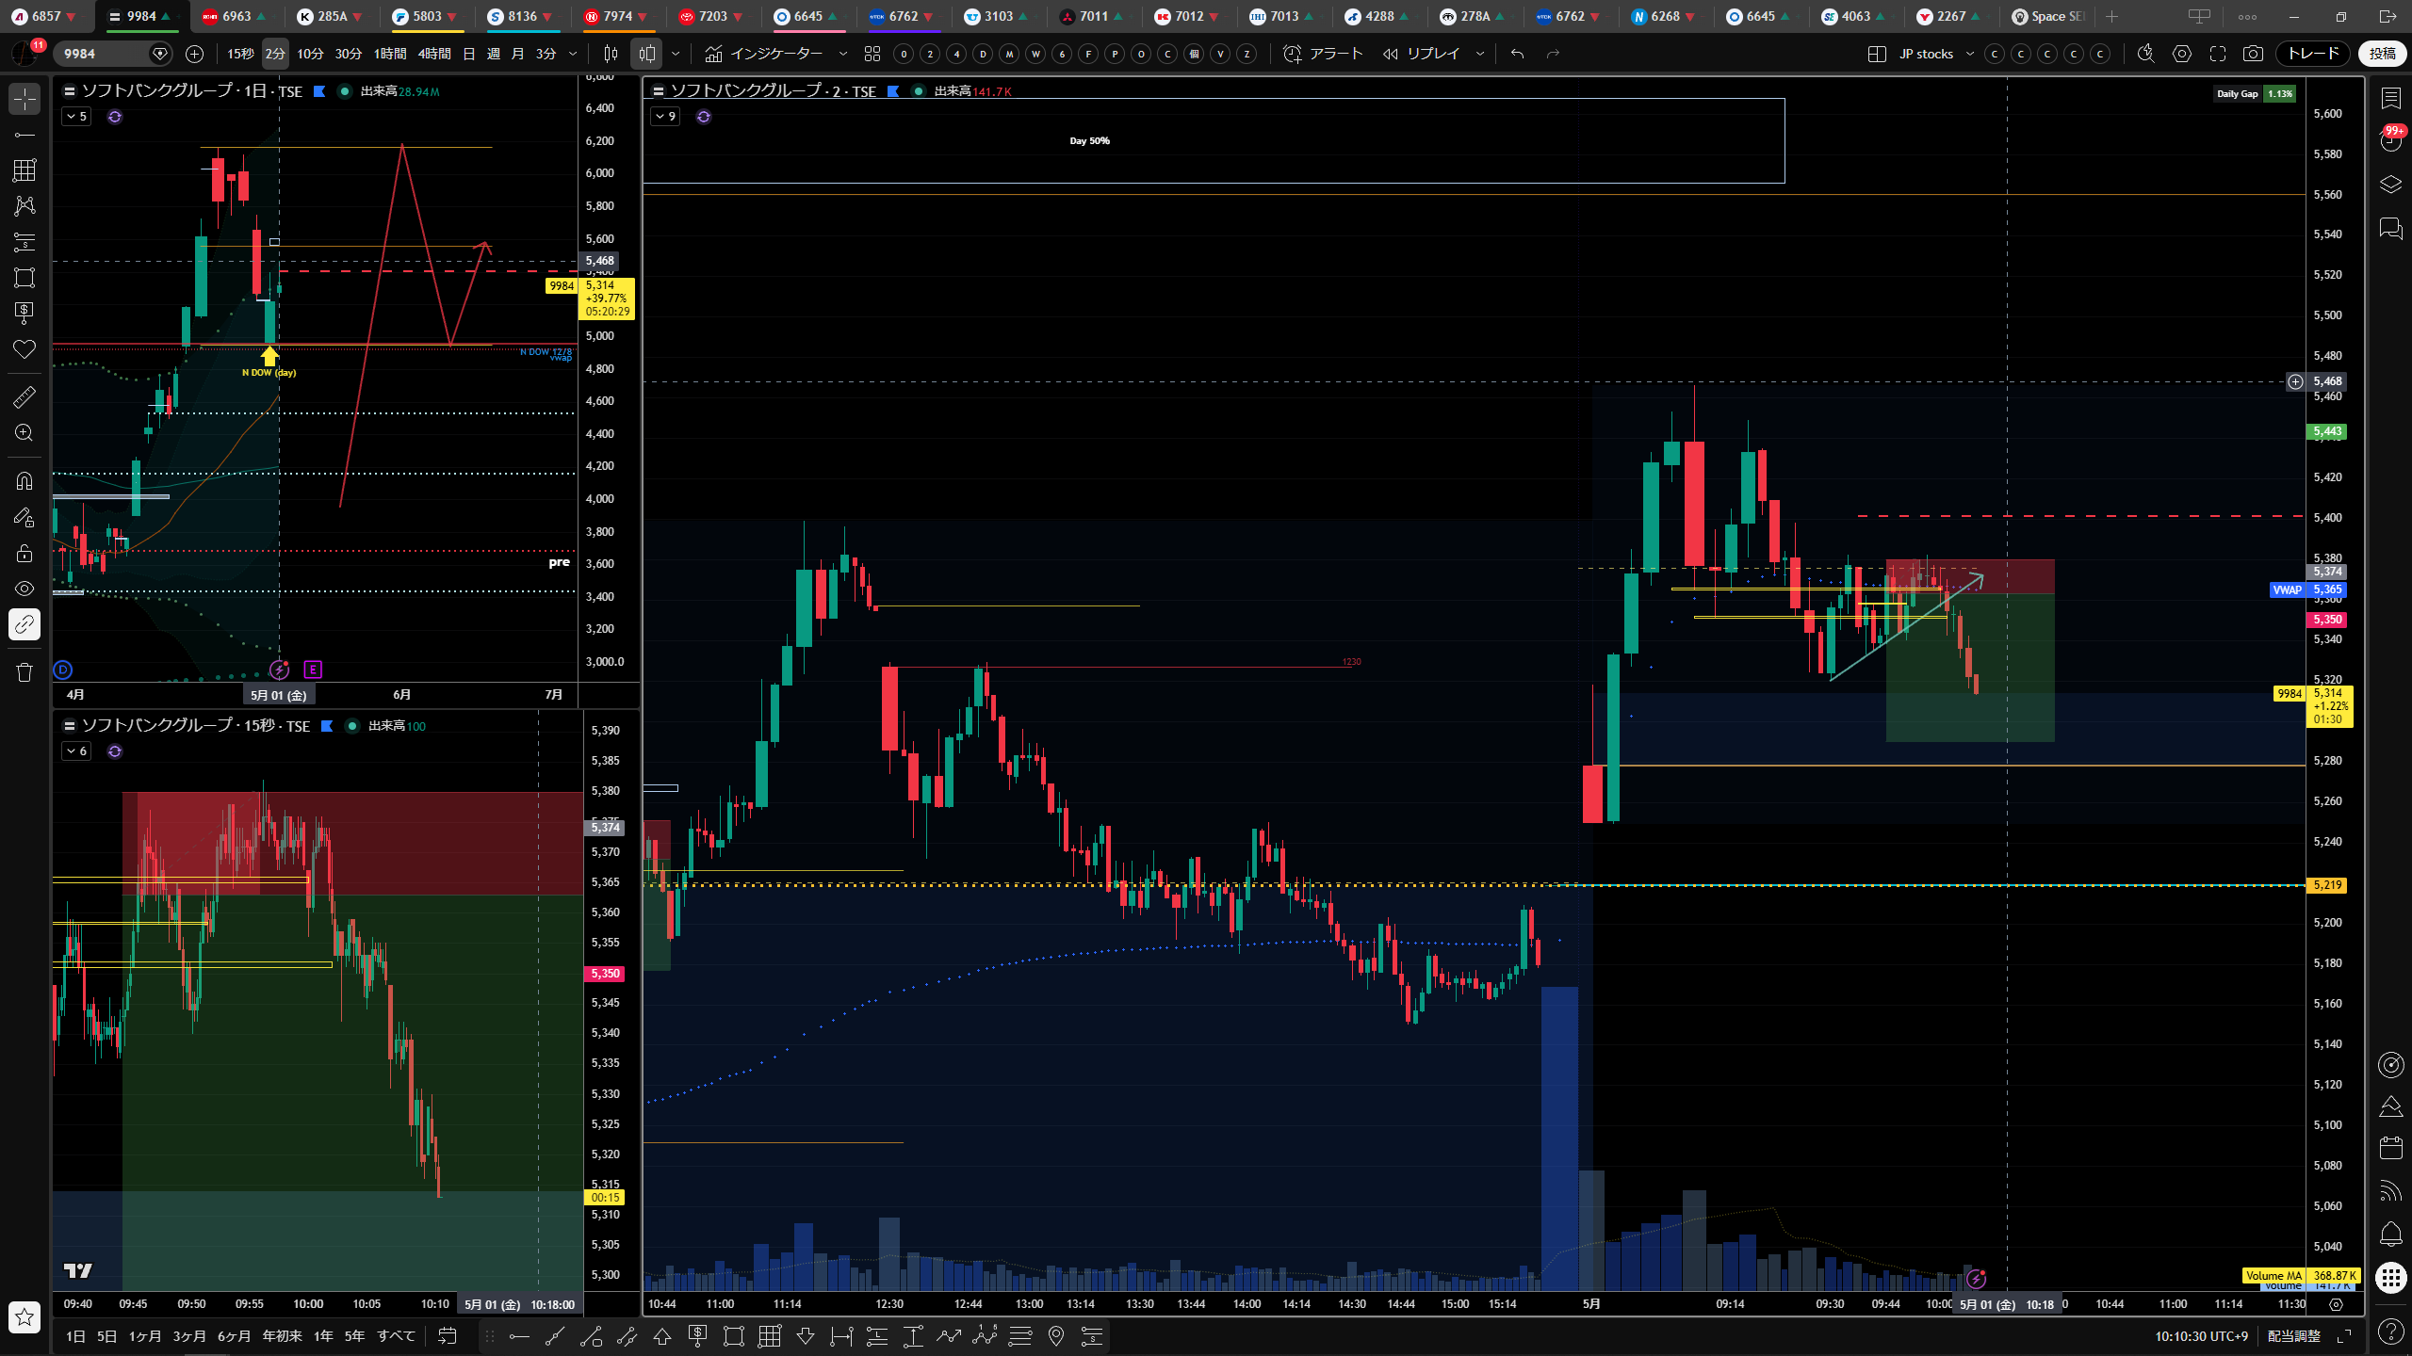Screen dimensions: 2412x1356
Task: Open chart settings gear icon
Action: click(2182, 54)
